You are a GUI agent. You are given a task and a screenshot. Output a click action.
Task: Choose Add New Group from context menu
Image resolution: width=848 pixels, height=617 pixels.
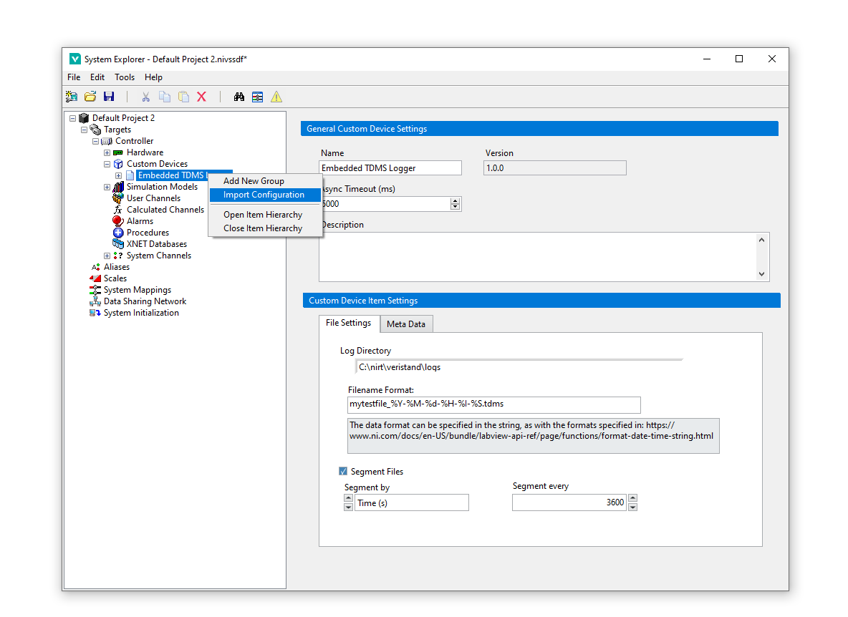click(x=265, y=181)
